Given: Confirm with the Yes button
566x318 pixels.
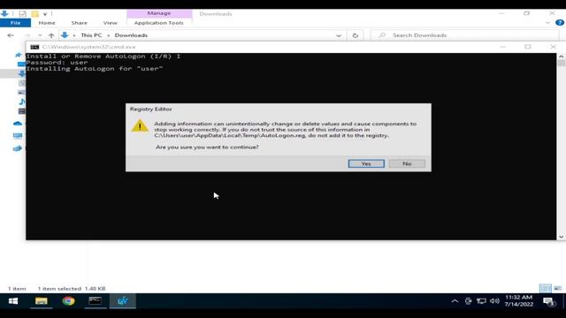Looking at the screenshot, I should pyautogui.click(x=366, y=163).
